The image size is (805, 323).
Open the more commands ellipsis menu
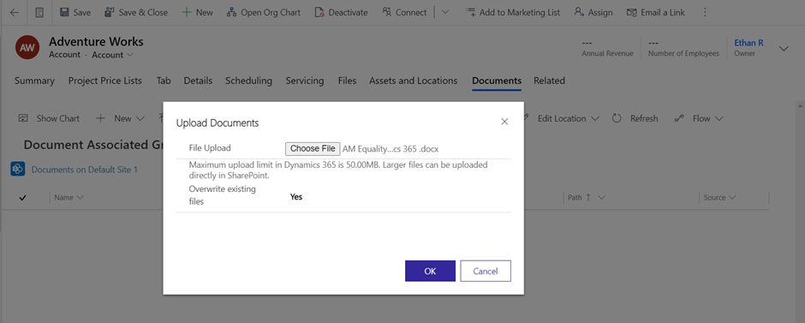click(705, 12)
